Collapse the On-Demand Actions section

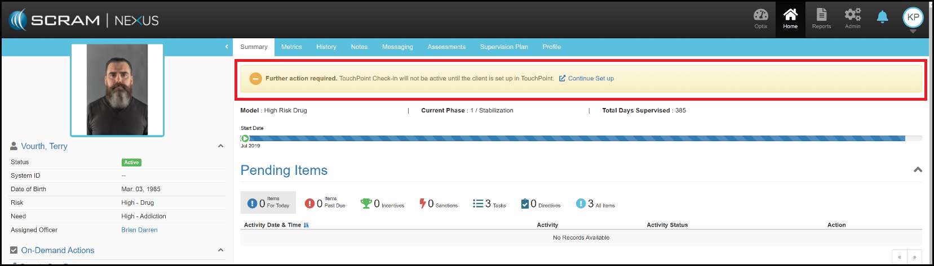pos(220,250)
